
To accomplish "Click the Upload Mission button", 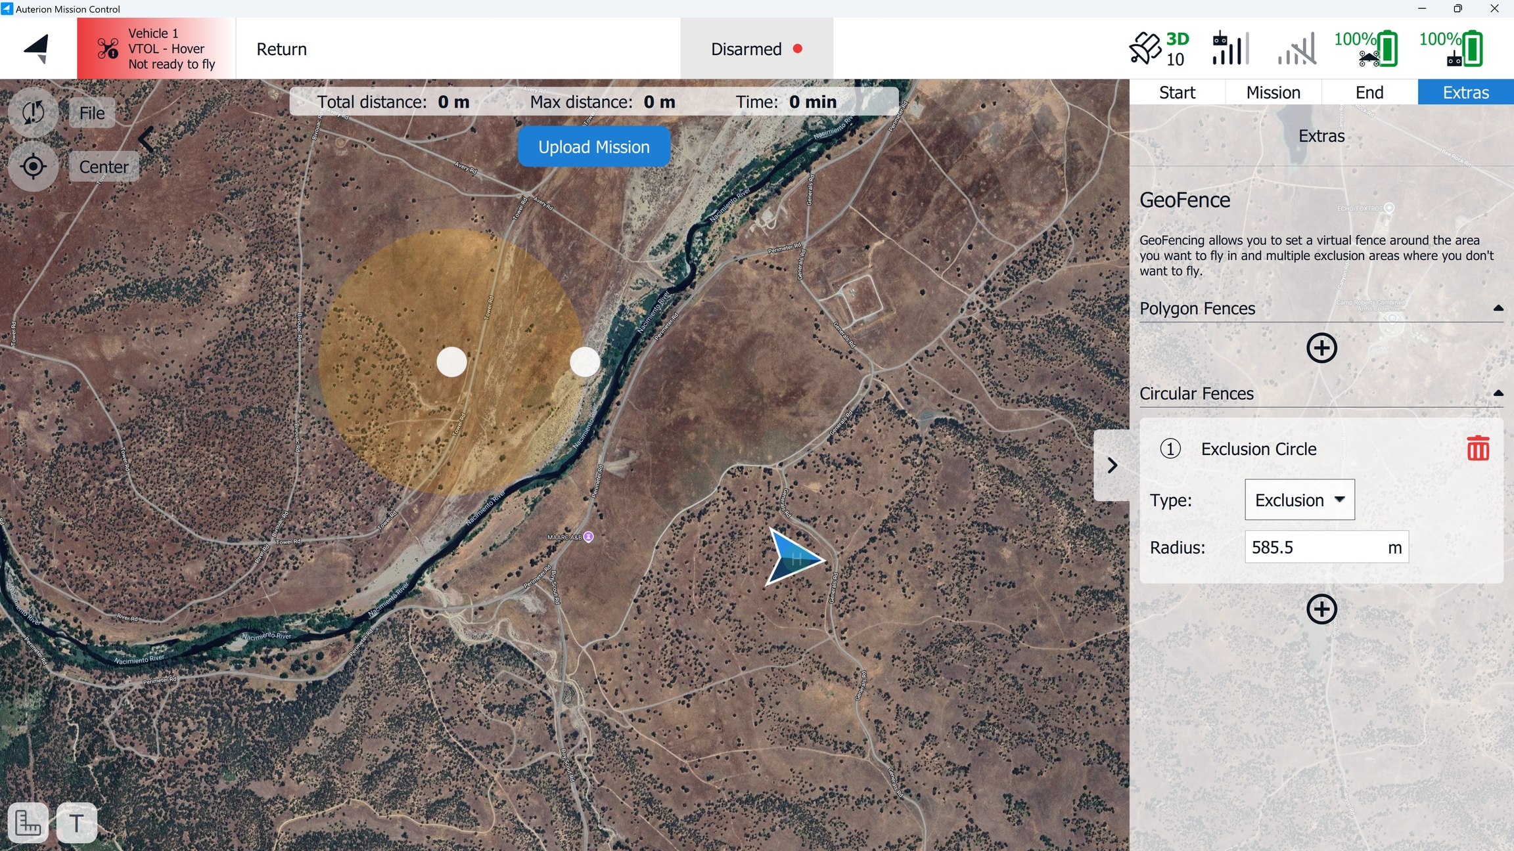I will pyautogui.click(x=593, y=147).
